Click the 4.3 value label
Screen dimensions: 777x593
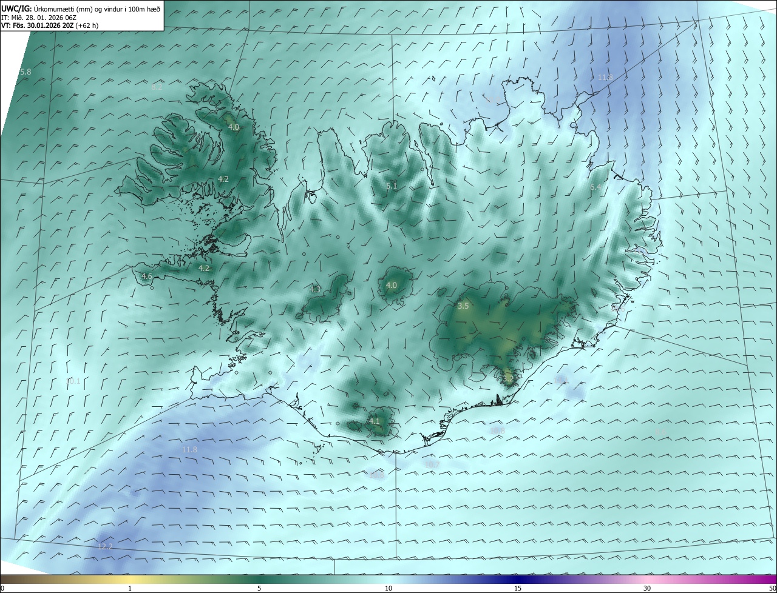pos(315,289)
